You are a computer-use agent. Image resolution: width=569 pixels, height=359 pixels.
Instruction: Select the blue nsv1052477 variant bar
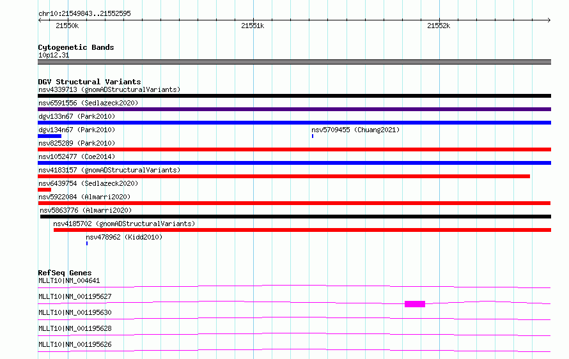coord(294,163)
